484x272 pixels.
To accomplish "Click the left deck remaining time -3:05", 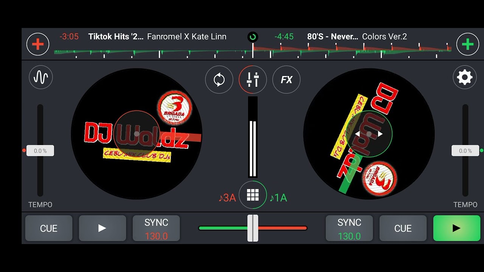I will point(69,37).
